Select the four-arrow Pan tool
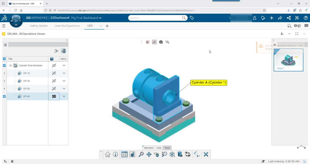This screenshot has width=310, height=166. pyautogui.click(x=149, y=154)
